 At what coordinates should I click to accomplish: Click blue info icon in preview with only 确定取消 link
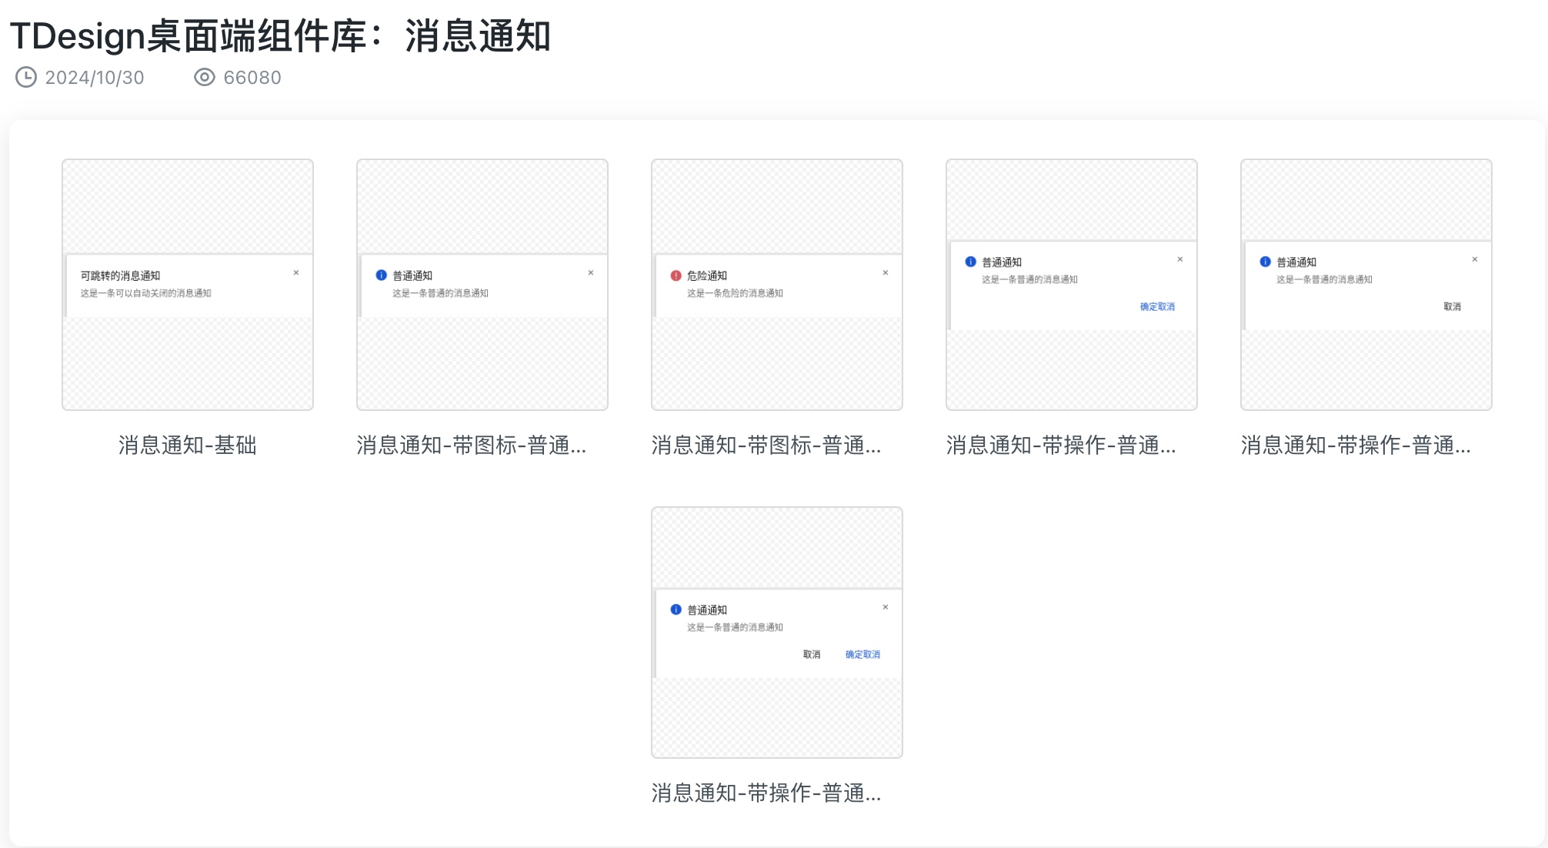click(x=970, y=262)
